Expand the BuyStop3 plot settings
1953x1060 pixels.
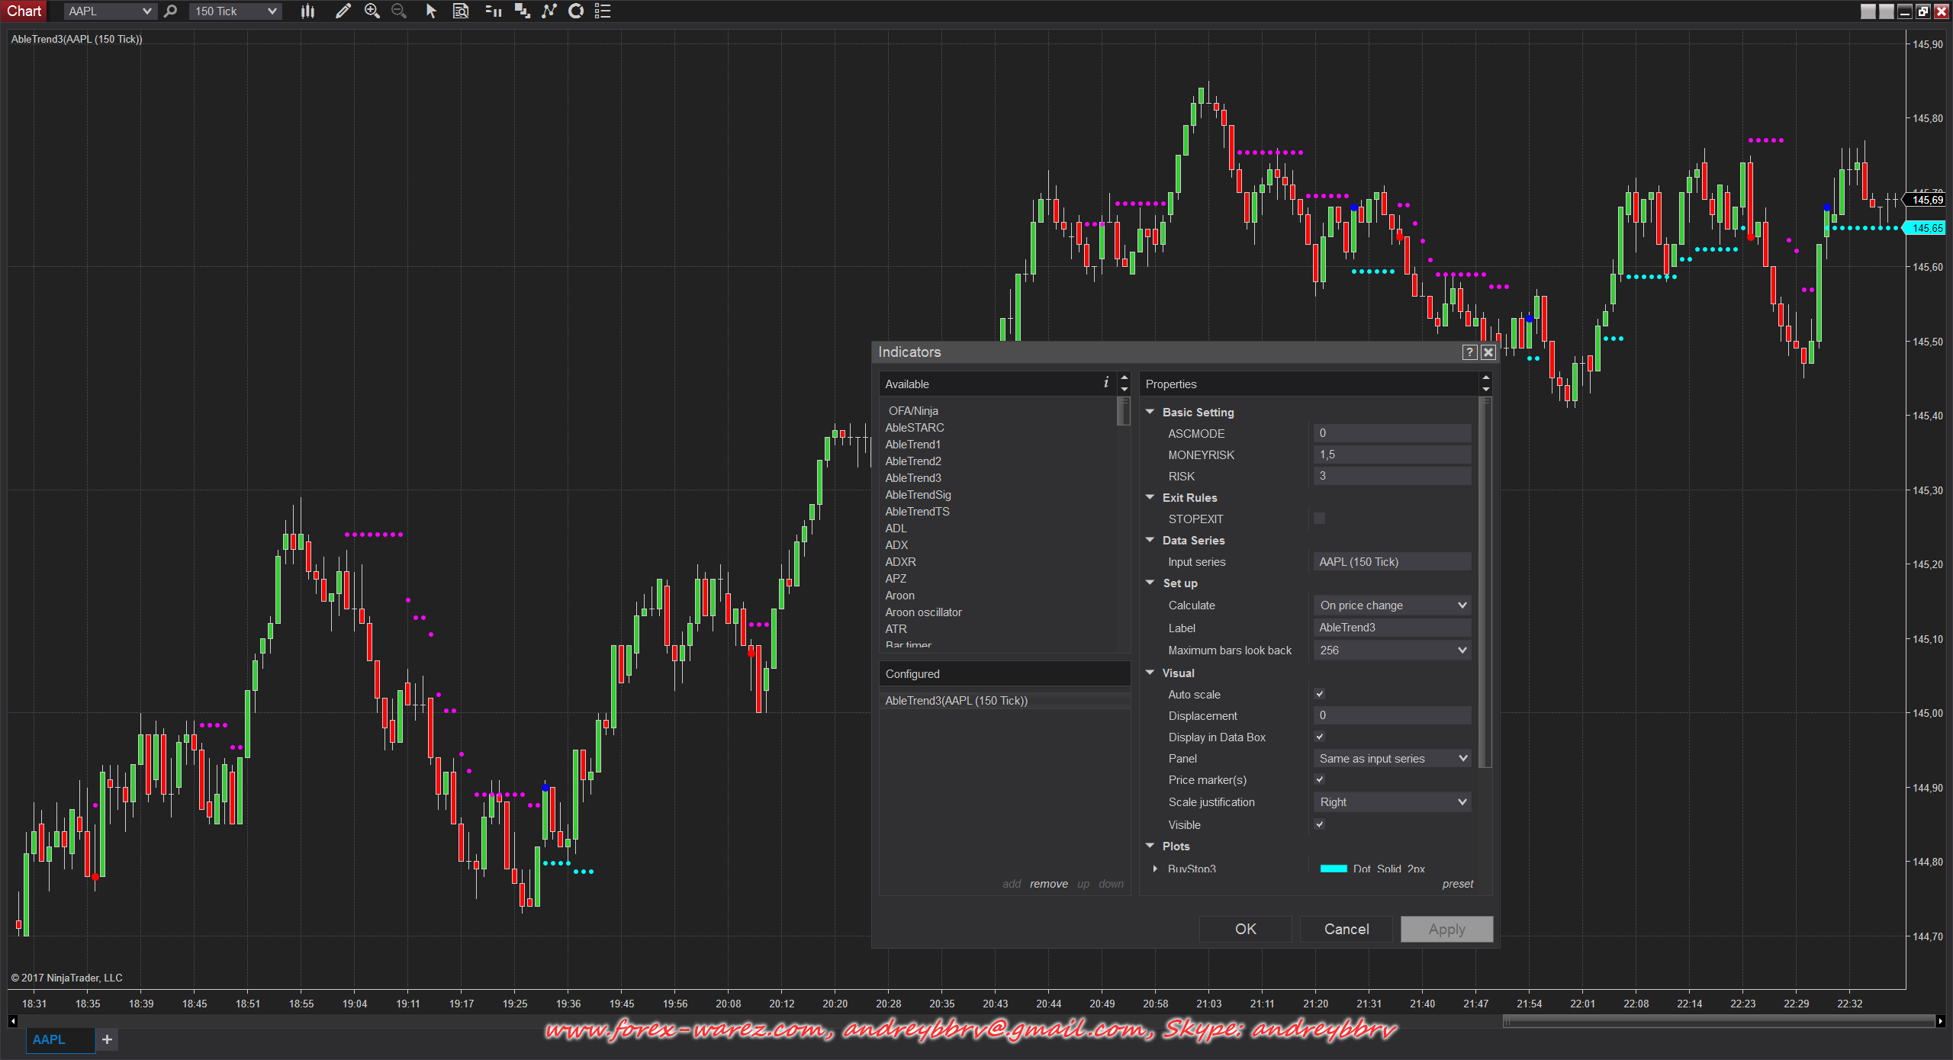pos(1155,869)
